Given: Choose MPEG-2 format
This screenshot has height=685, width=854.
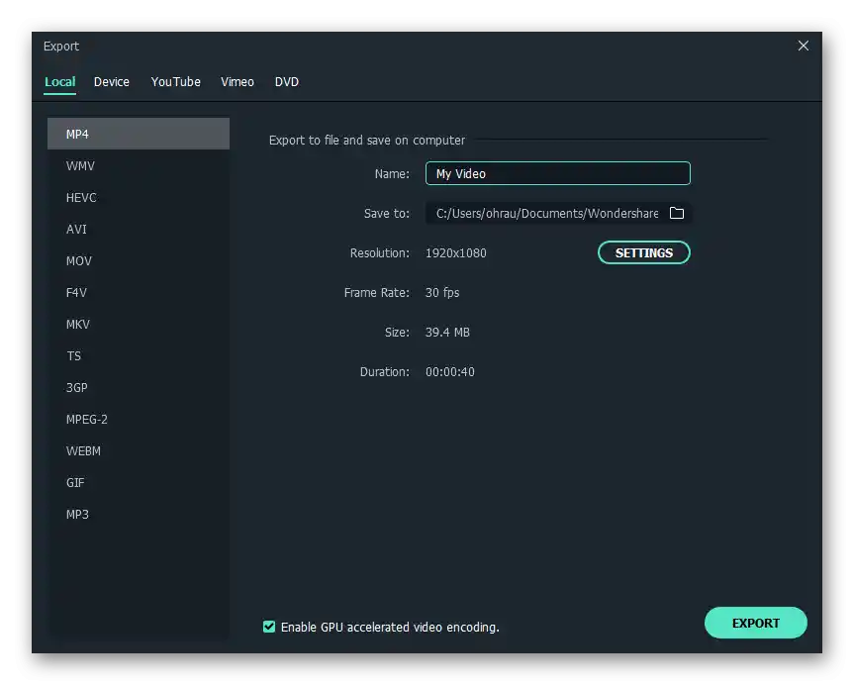Looking at the screenshot, I should [139, 419].
